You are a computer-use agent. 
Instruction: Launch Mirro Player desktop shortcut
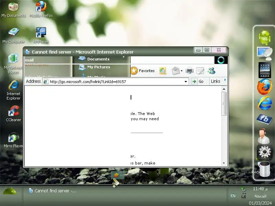(x=13, y=140)
